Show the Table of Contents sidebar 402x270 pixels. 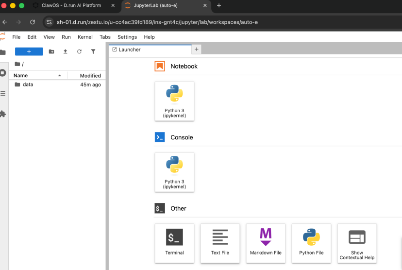[x=3, y=93]
